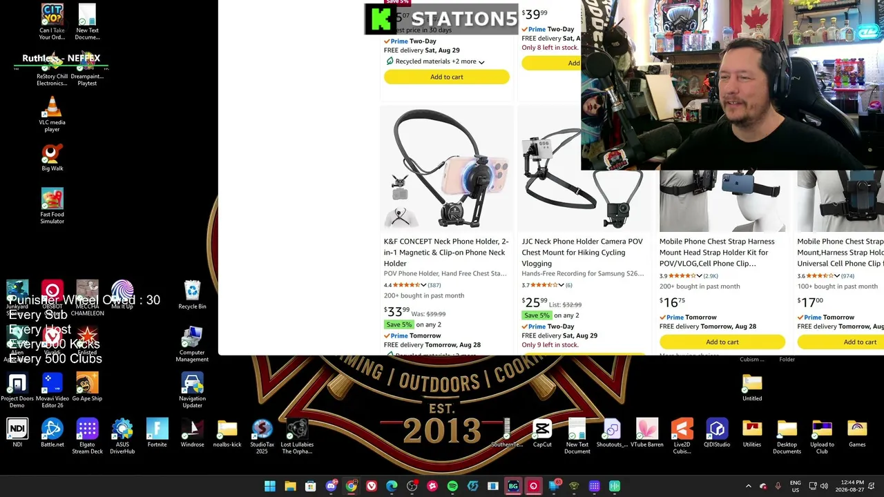
Task: Select Elgato Stream Deck desktop shortcut
Action: pyautogui.click(x=87, y=436)
